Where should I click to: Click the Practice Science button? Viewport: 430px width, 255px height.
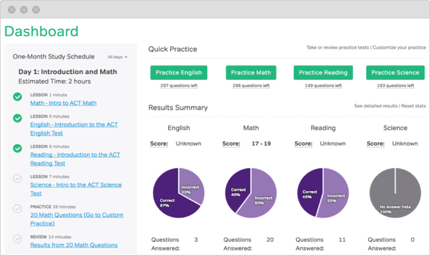[x=395, y=73]
